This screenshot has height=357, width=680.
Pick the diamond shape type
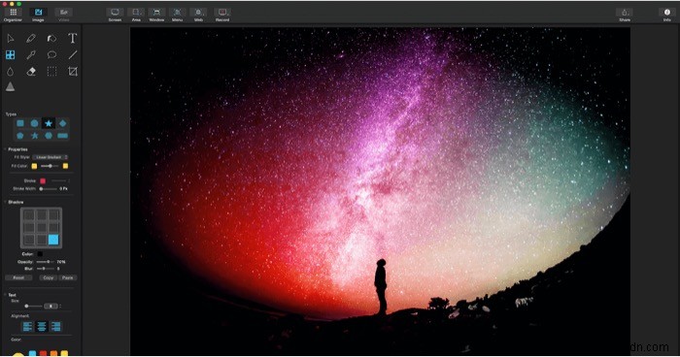pyautogui.click(x=62, y=123)
